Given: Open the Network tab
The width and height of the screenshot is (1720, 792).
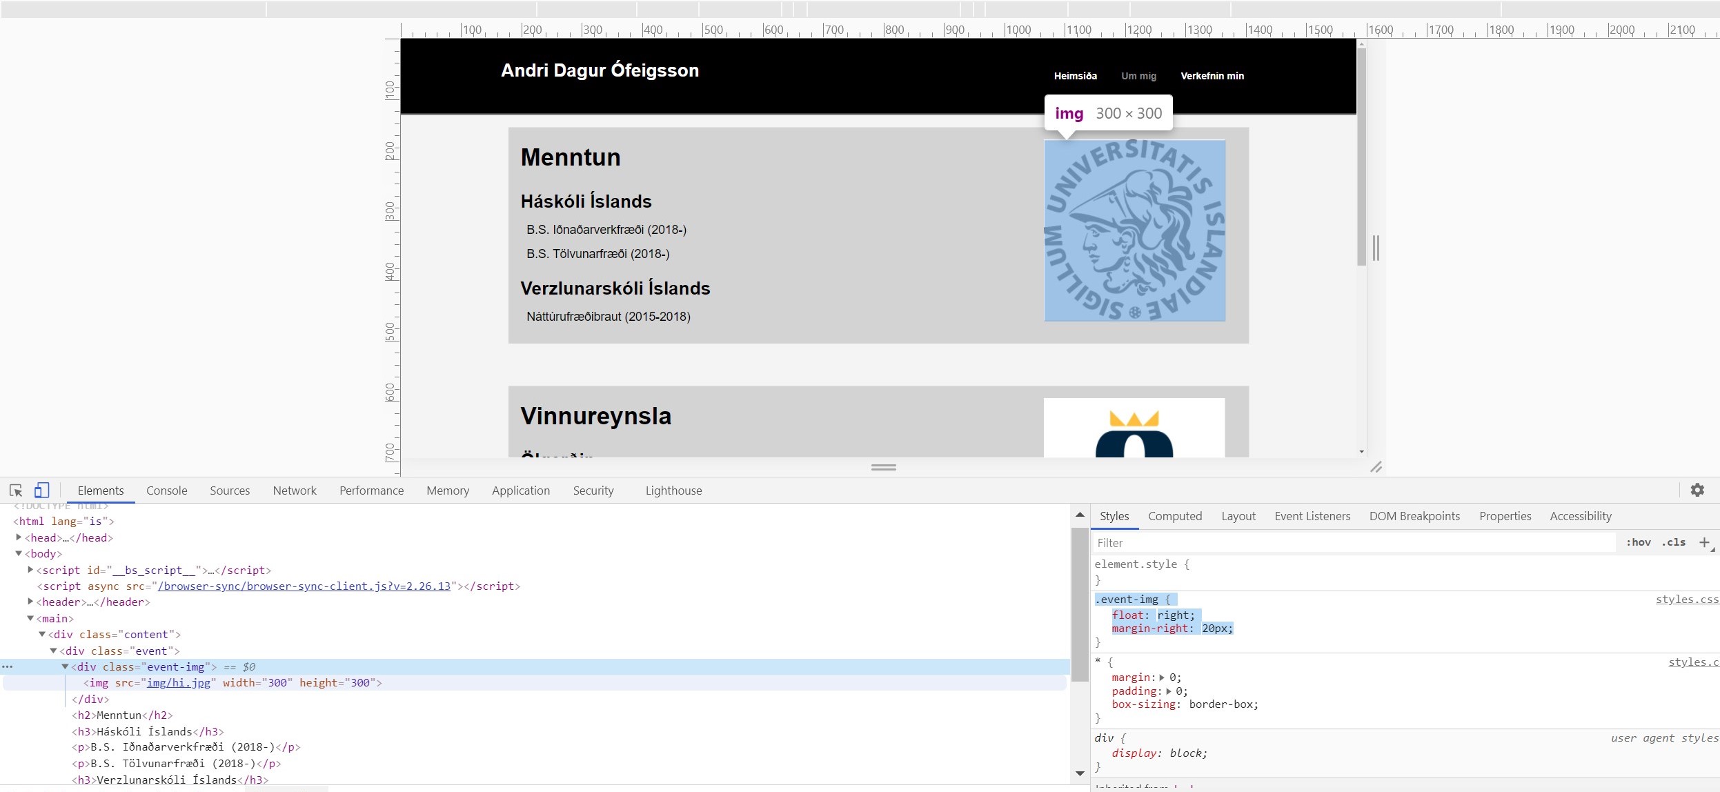Looking at the screenshot, I should click(295, 491).
